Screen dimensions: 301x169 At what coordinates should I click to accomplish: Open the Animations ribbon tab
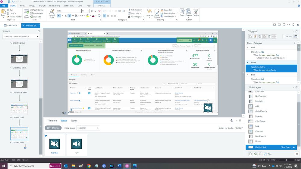[x=68, y=6]
